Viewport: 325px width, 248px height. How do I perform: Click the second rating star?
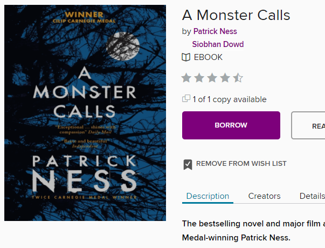click(199, 78)
